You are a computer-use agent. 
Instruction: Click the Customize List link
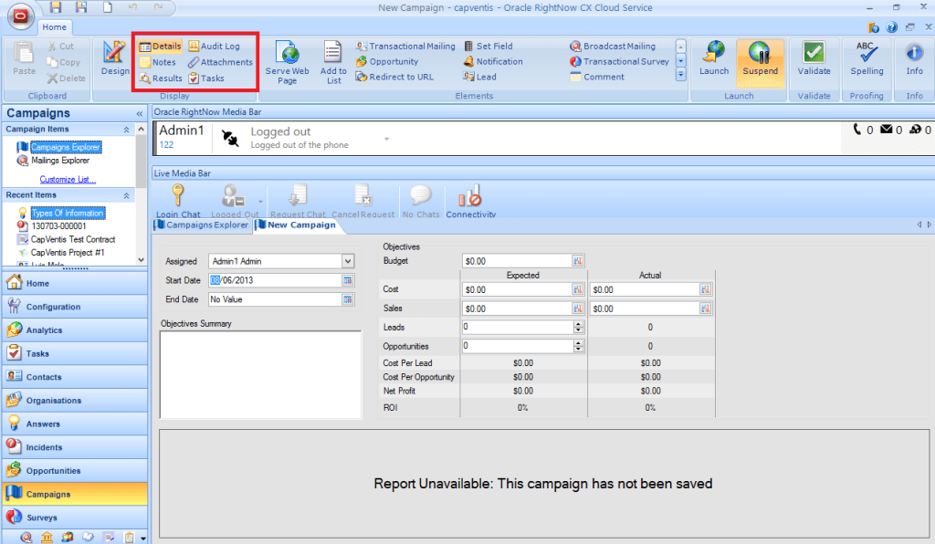tap(68, 179)
